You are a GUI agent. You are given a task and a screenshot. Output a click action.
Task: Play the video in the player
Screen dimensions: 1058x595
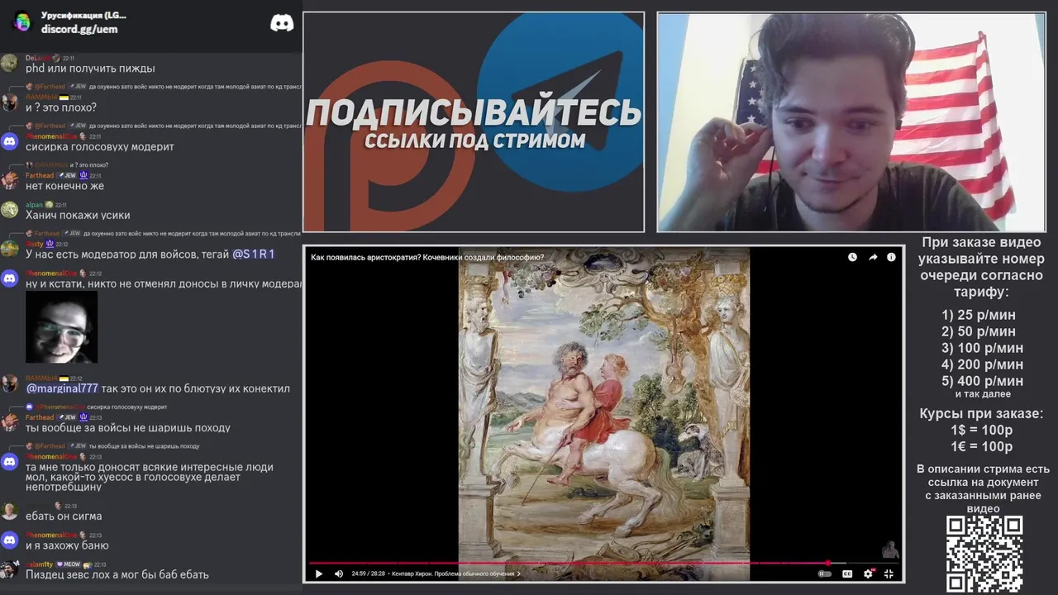[319, 574]
